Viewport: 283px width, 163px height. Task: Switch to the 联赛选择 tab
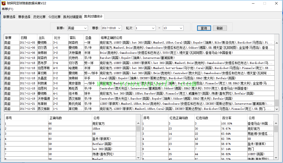(x=9, y=17)
